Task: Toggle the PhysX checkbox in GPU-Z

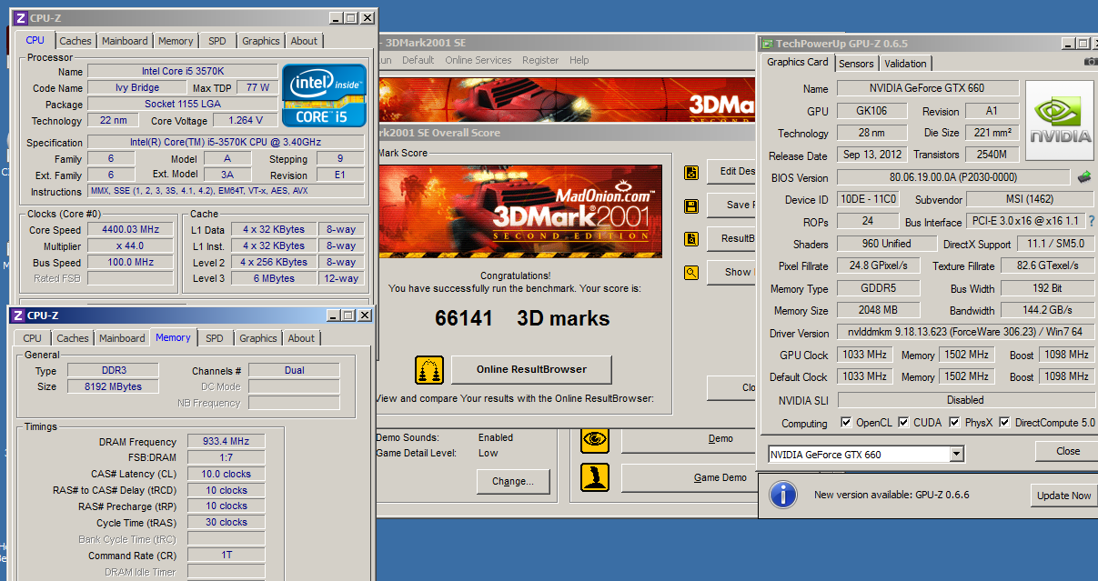Action: click(x=954, y=423)
